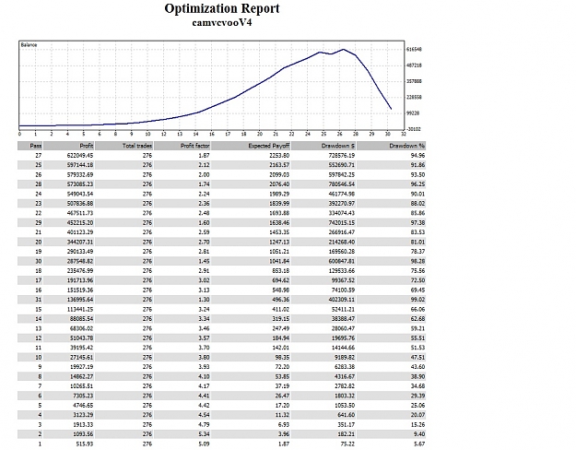
Task: Select expected payoff 142.01
Action: [281, 348]
